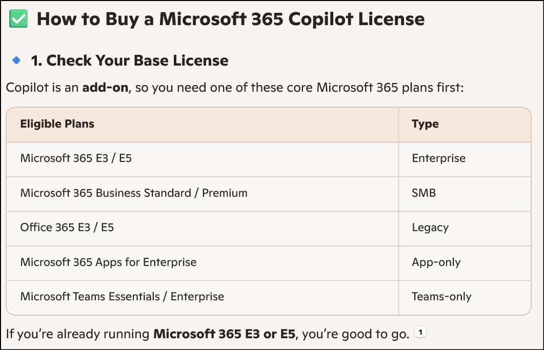Select the 'Office 365 E3 / E5' cell
Viewport: 544px width, 350px height.
67,228
